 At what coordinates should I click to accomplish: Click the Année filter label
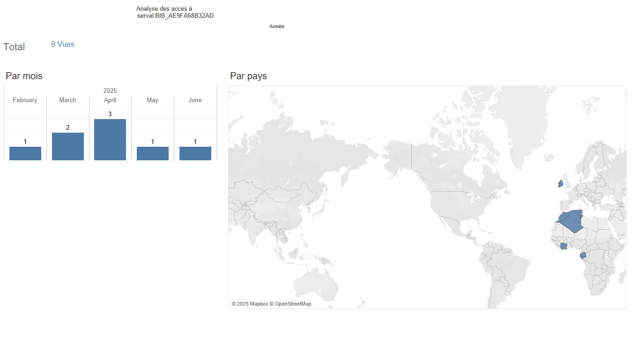(277, 27)
